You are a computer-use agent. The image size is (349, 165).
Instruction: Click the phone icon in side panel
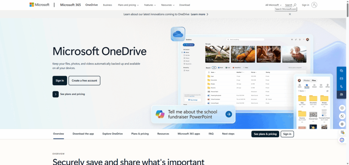pos(342,87)
